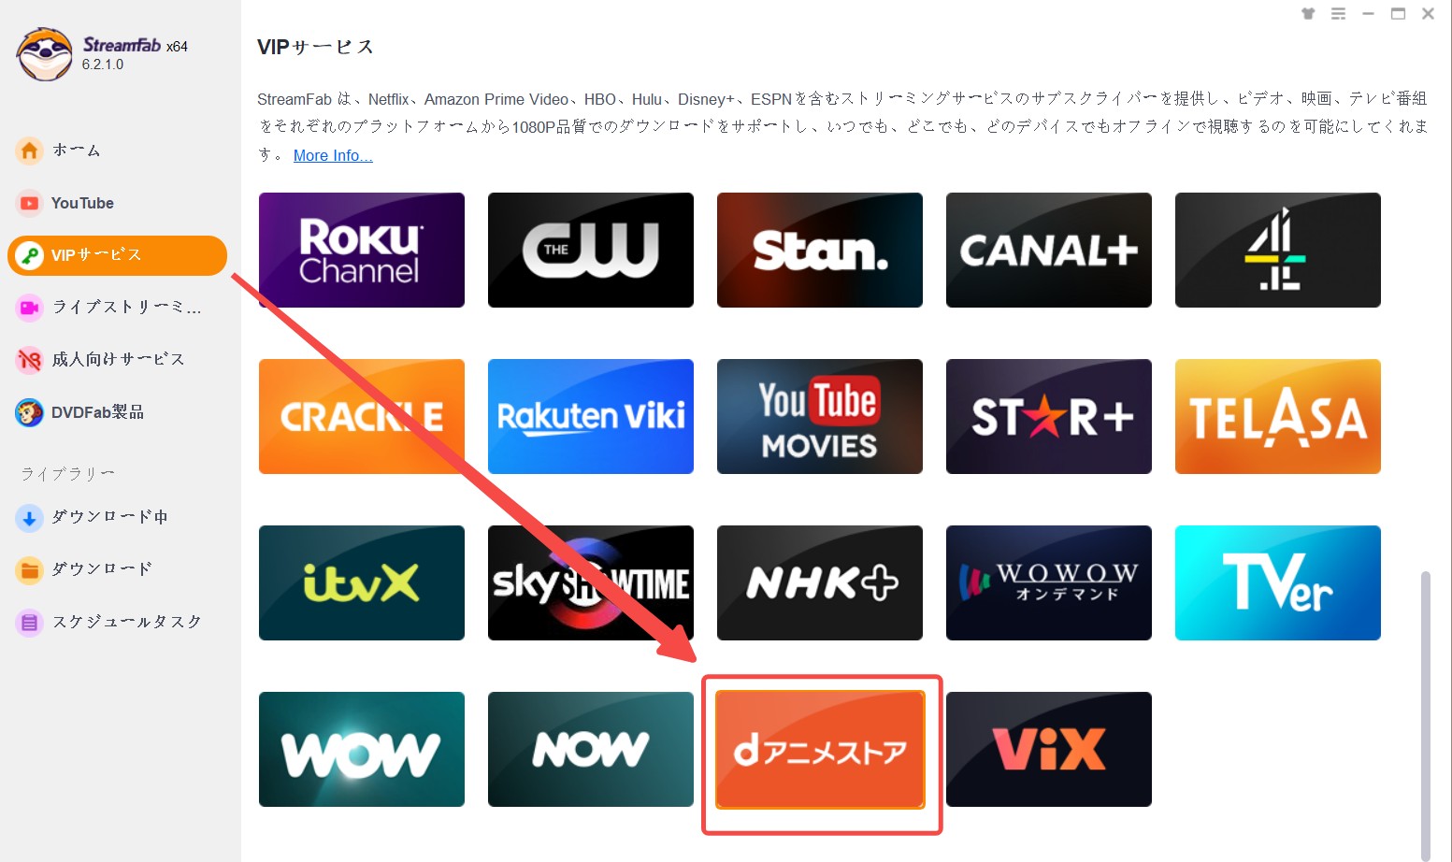1452x862 pixels.
Task: Open the TELASA service tile
Action: 1278,416
